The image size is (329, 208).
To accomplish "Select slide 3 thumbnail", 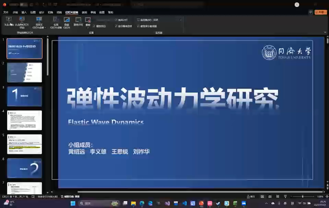I will (25, 96).
